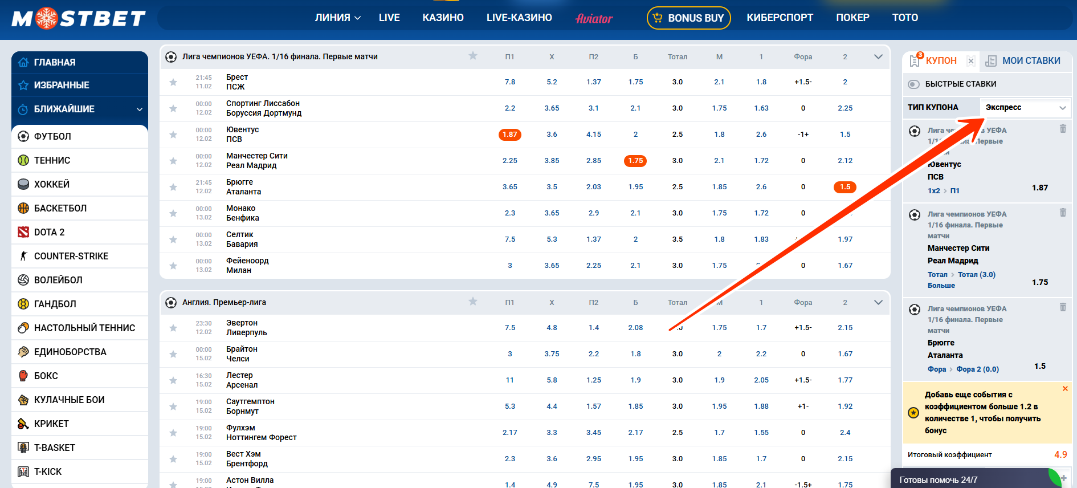This screenshot has width=1077, height=488.
Task: Favorite the Champions League header
Action: (x=472, y=56)
